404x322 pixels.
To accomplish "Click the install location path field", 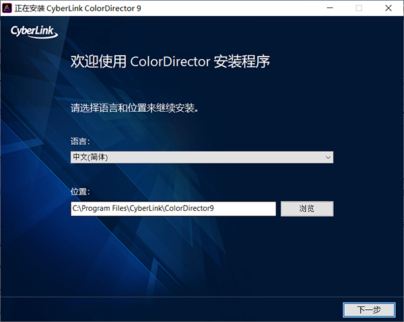I will [x=173, y=209].
